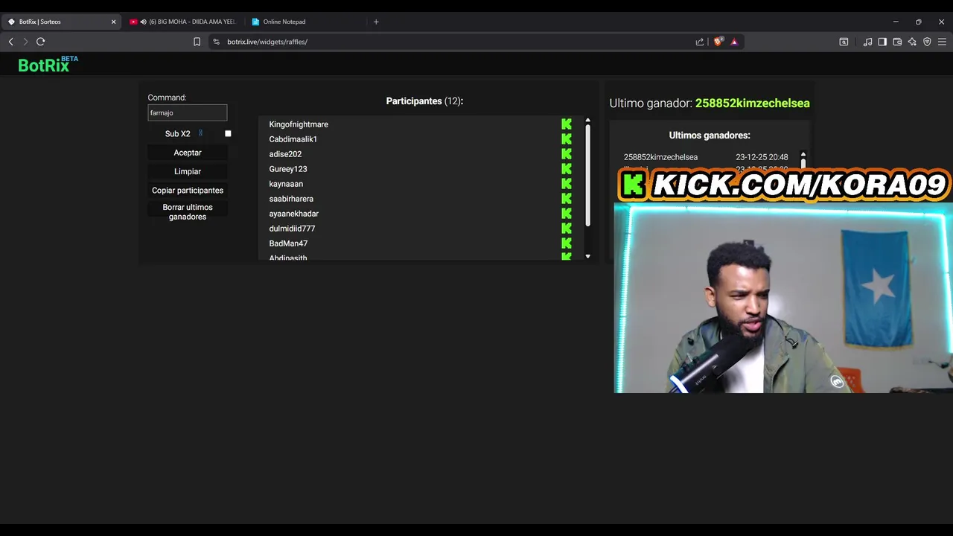
Task: Click Copiar participantes button
Action: point(188,191)
